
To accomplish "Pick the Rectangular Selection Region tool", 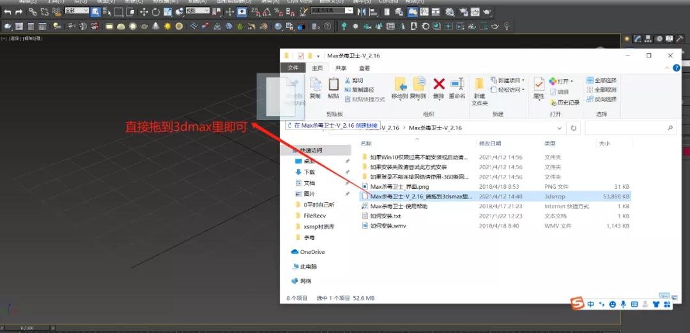I will point(119,12).
